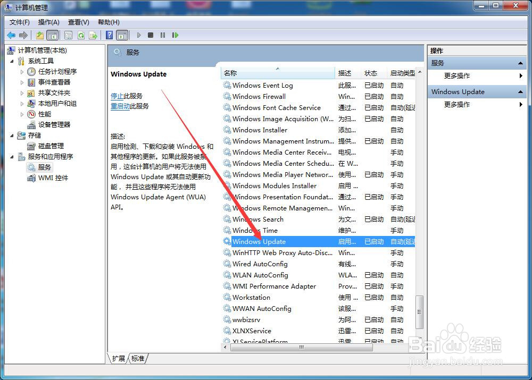Screen dimensions: 532x380
Task: Toggle the Show/Hide Action Pane icon
Action: click(x=122, y=35)
